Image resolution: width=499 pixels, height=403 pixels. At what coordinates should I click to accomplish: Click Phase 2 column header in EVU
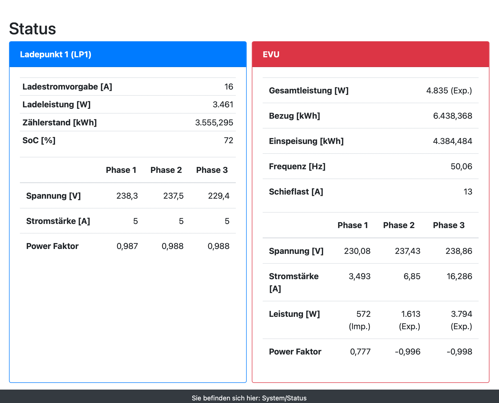tap(399, 225)
